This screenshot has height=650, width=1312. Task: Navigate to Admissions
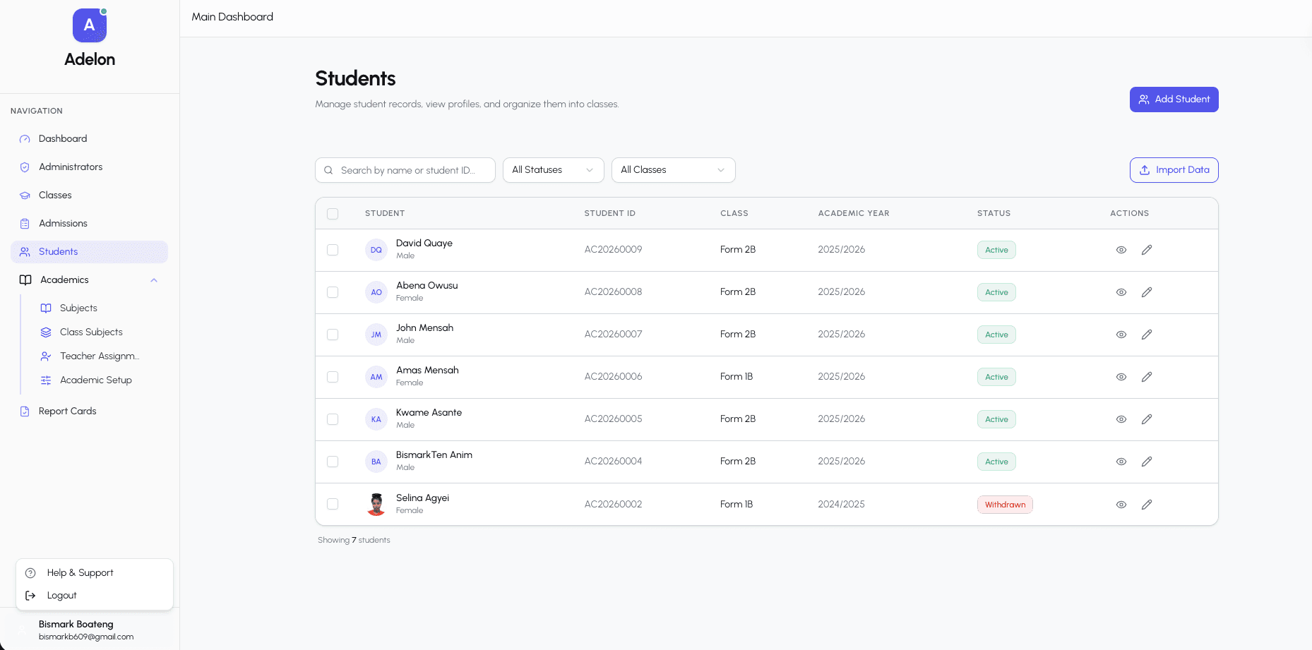[89, 224]
